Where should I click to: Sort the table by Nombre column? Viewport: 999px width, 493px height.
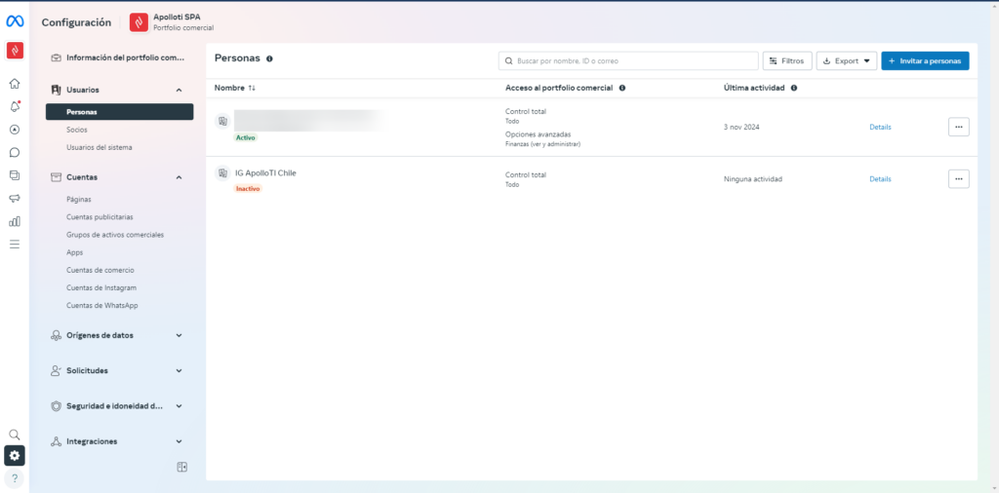tap(235, 88)
